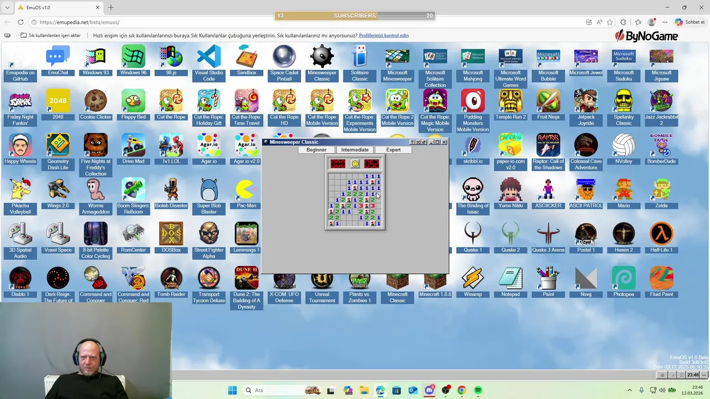Click the help button in Minesweeper title bar
The width and height of the screenshot is (710, 399).
[412, 142]
